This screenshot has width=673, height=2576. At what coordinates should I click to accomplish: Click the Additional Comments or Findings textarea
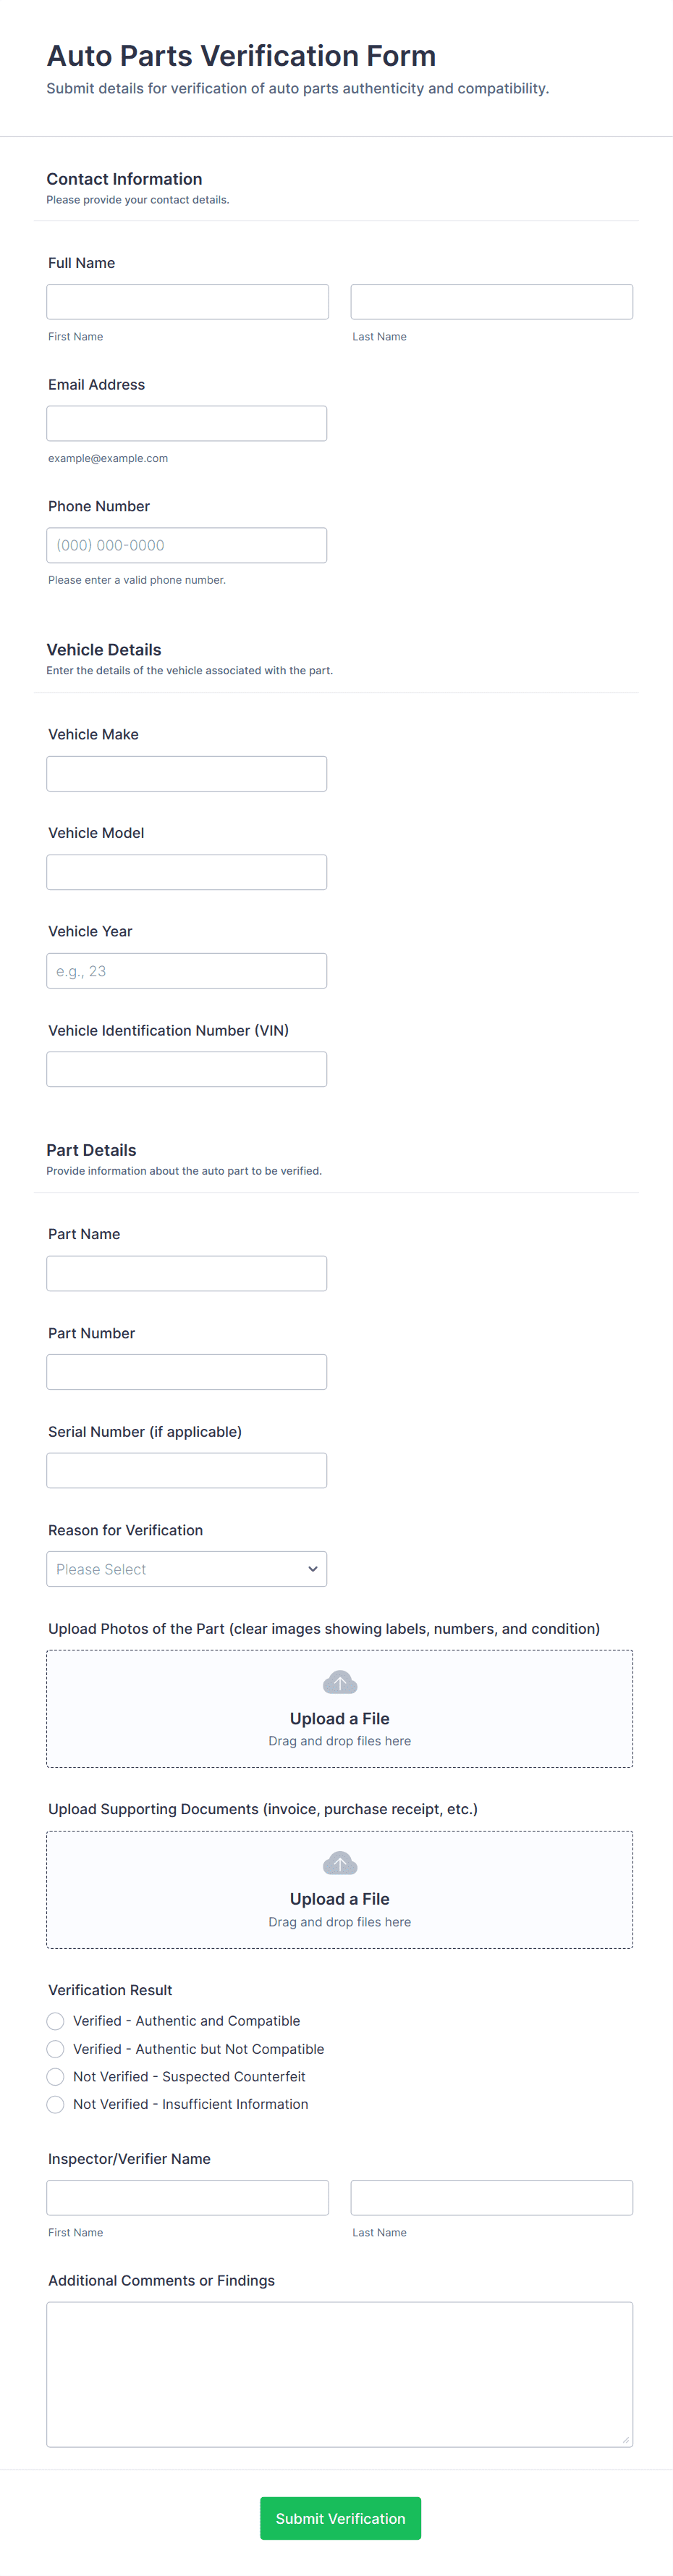[339, 2374]
